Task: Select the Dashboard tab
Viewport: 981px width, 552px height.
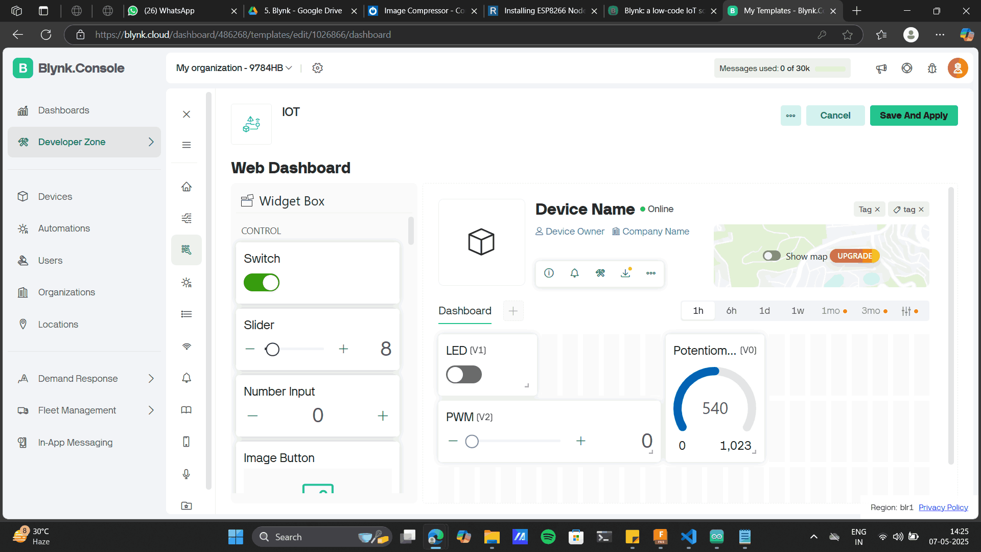Action: pyautogui.click(x=465, y=311)
